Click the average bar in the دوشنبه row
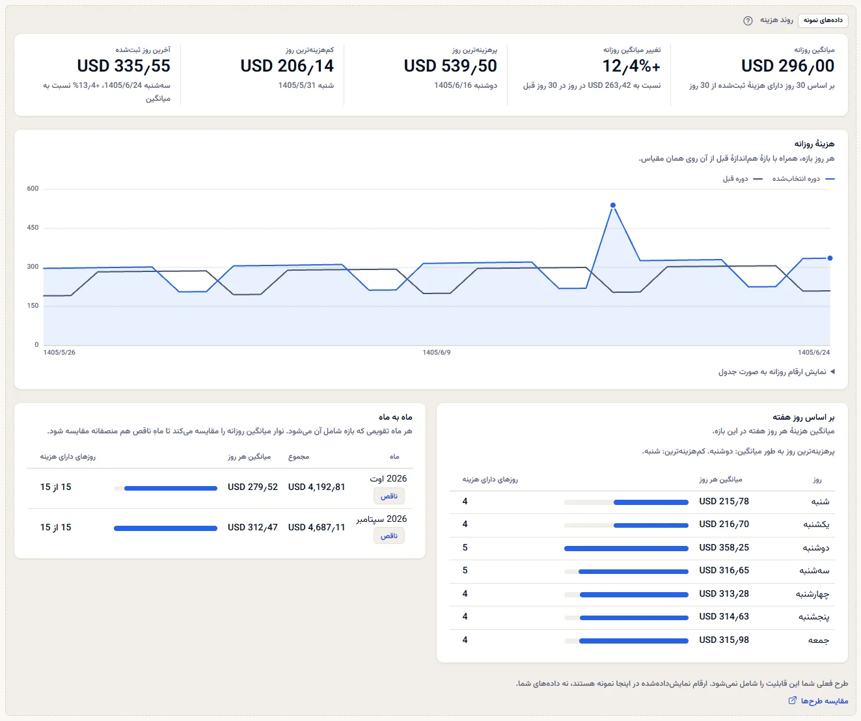Screen dimensions: 861x721 pyautogui.click(x=626, y=549)
